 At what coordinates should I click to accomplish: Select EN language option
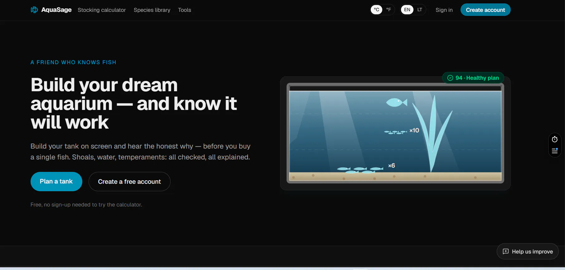click(407, 10)
